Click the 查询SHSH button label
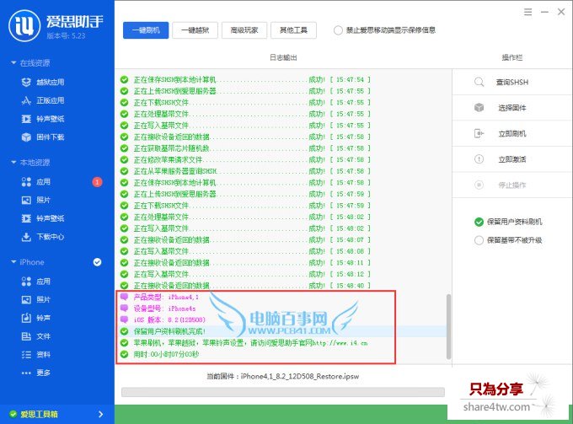The height and width of the screenshot is (424, 573). pyautogui.click(x=512, y=83)
